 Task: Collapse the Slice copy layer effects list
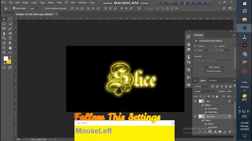[x=232, y=116]
